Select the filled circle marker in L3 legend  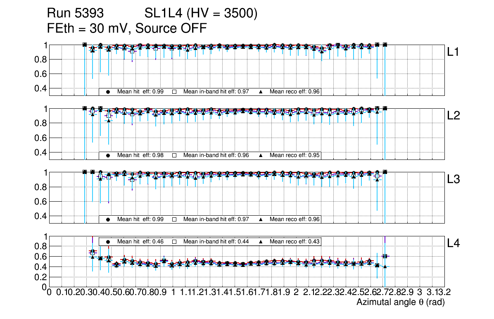(x=108, y=219)
